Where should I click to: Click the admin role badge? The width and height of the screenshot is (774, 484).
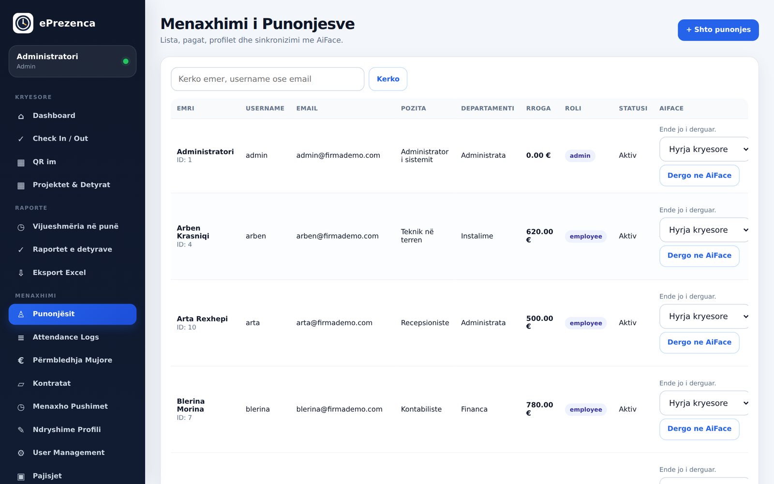pyautogui.click(x=580, y=155)
